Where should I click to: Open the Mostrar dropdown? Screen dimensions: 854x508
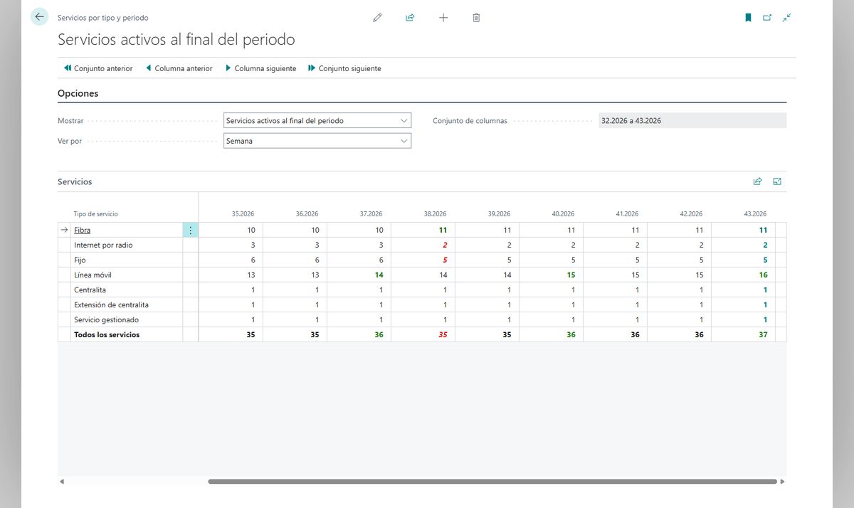click(317, 121)
